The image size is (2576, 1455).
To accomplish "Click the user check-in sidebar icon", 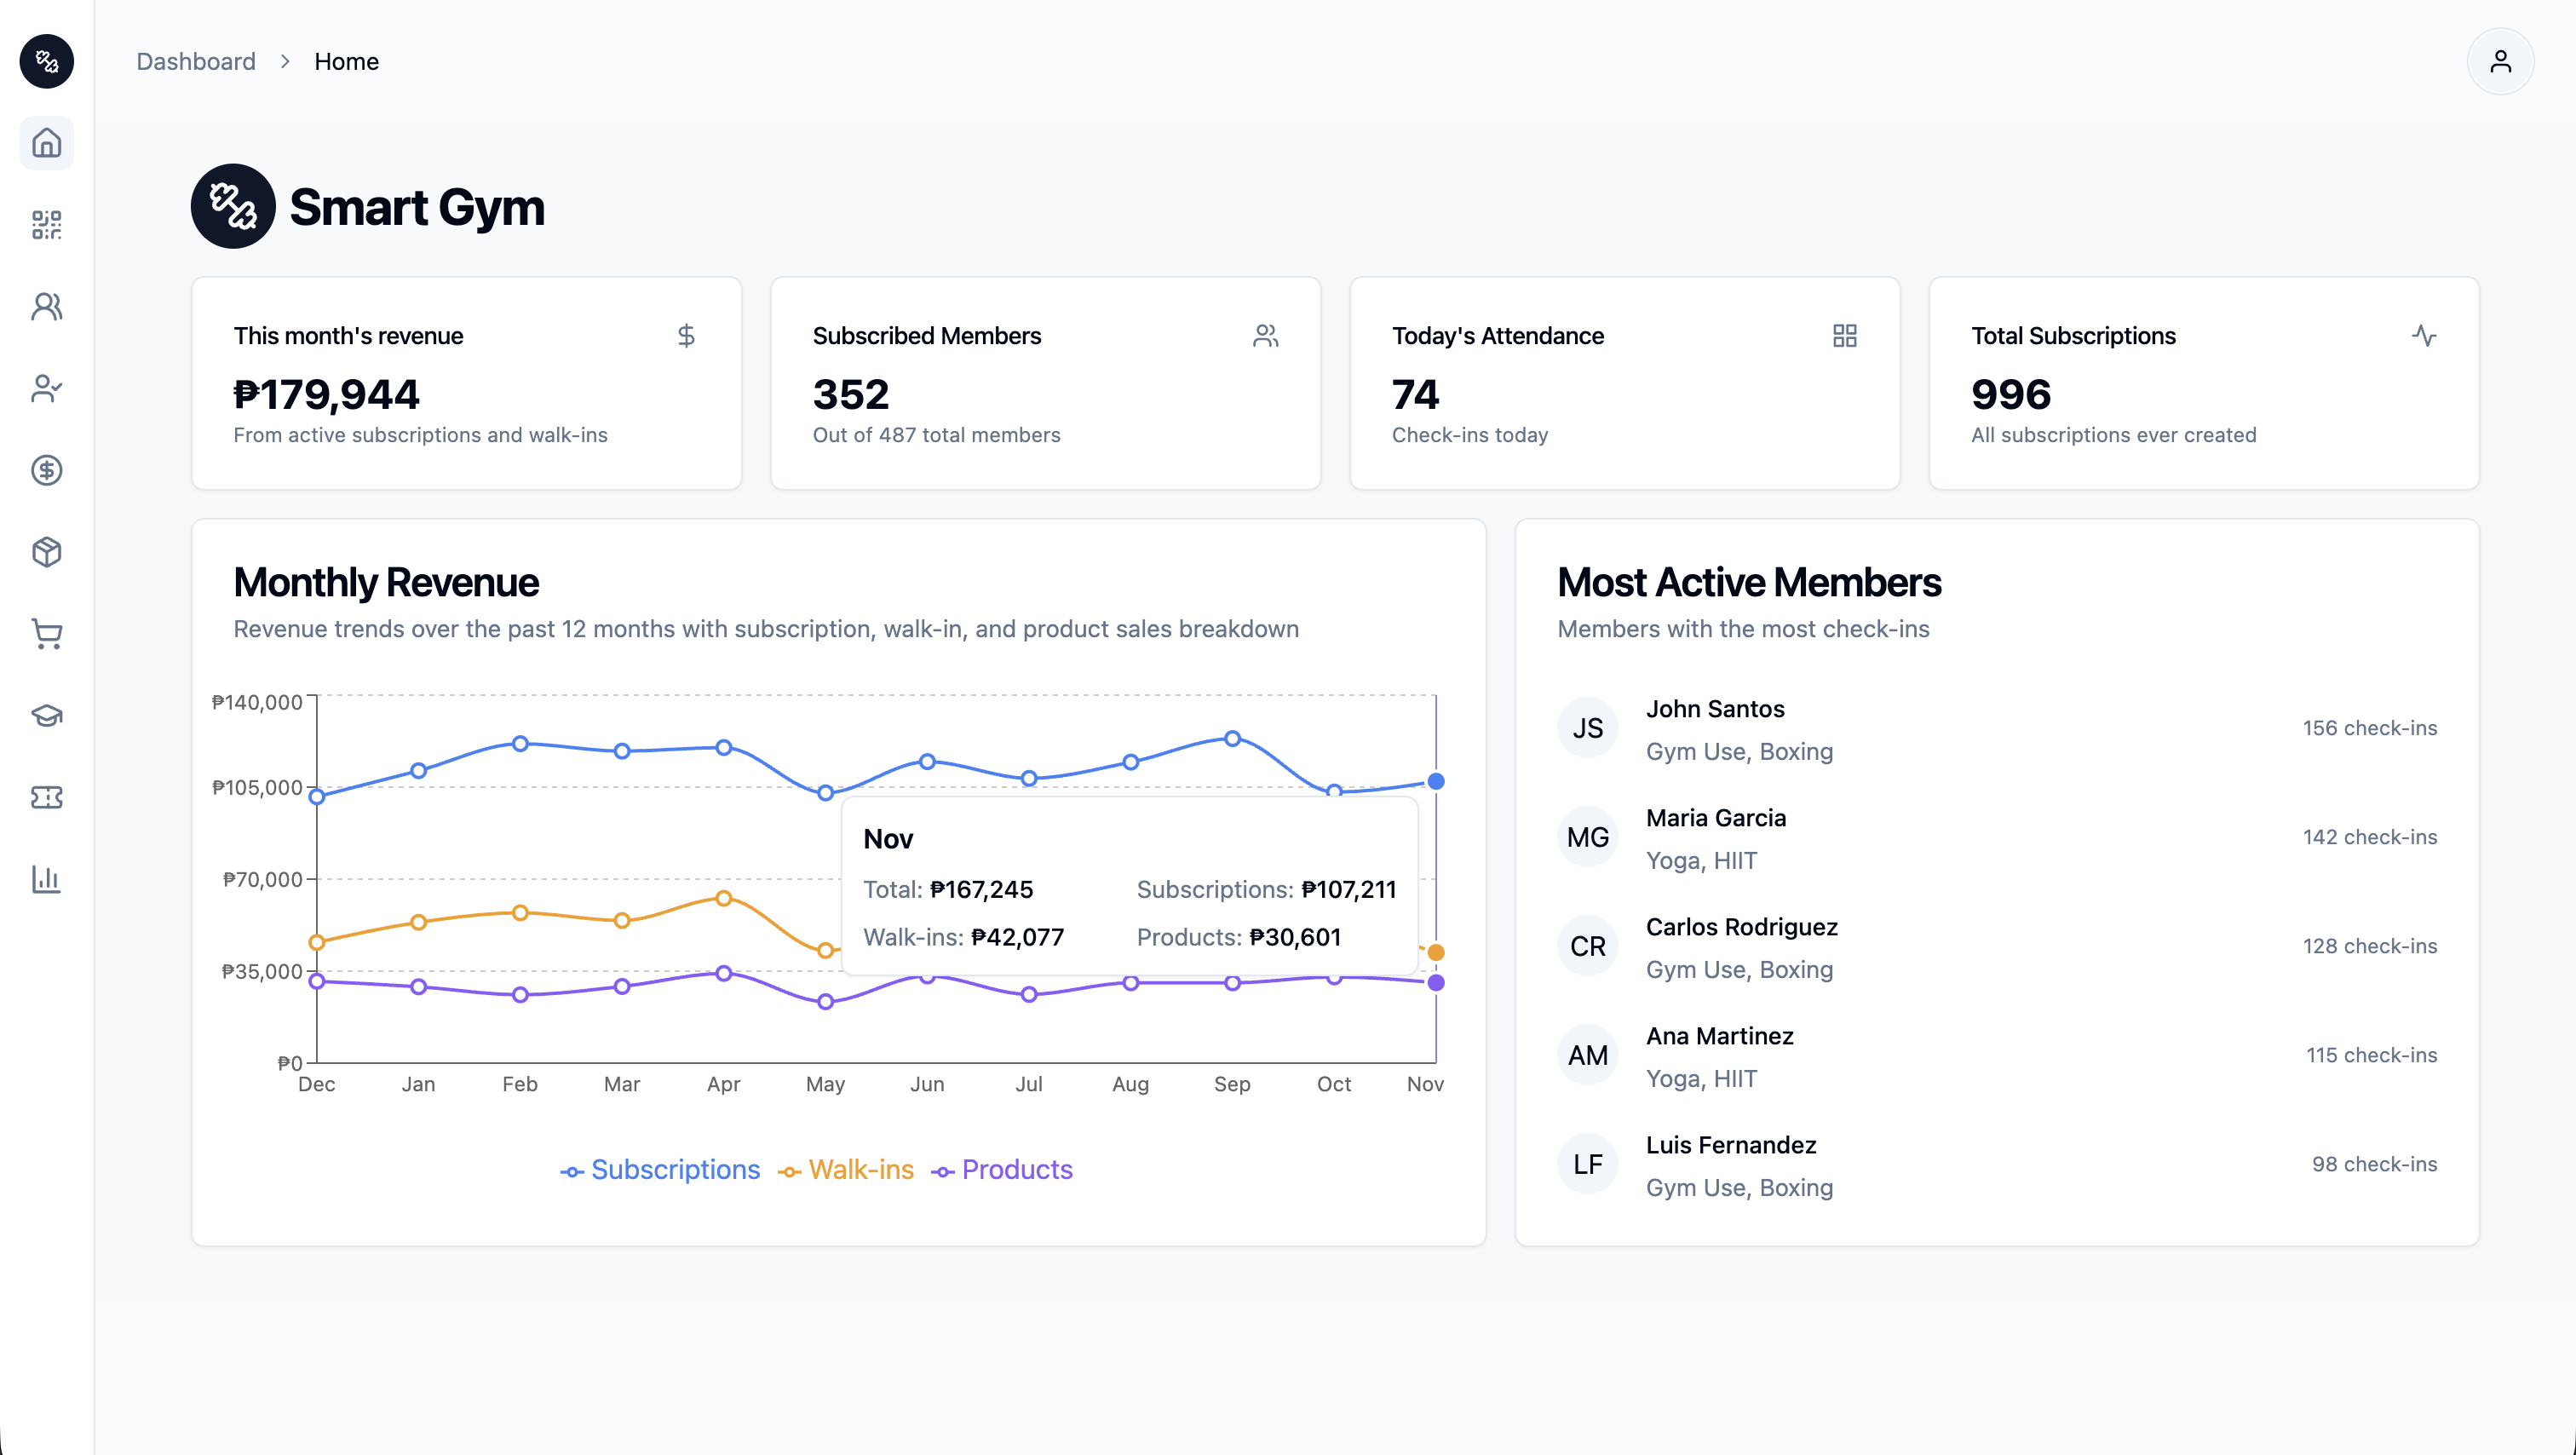I will click(x=46, y=388).
